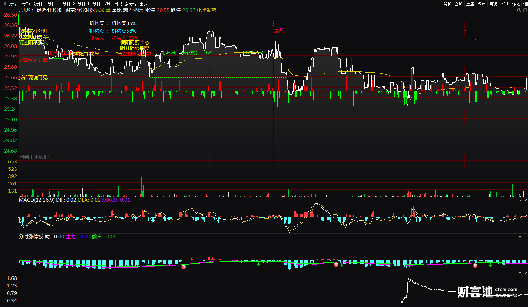Select the 5分钟 period tab

point(50,4)
